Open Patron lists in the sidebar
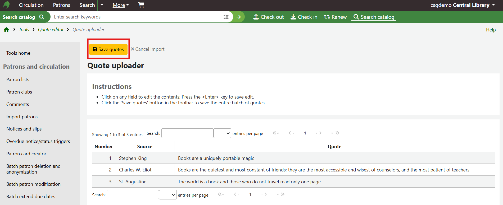This screenshot has width=503, height=205. click(18, 80)
